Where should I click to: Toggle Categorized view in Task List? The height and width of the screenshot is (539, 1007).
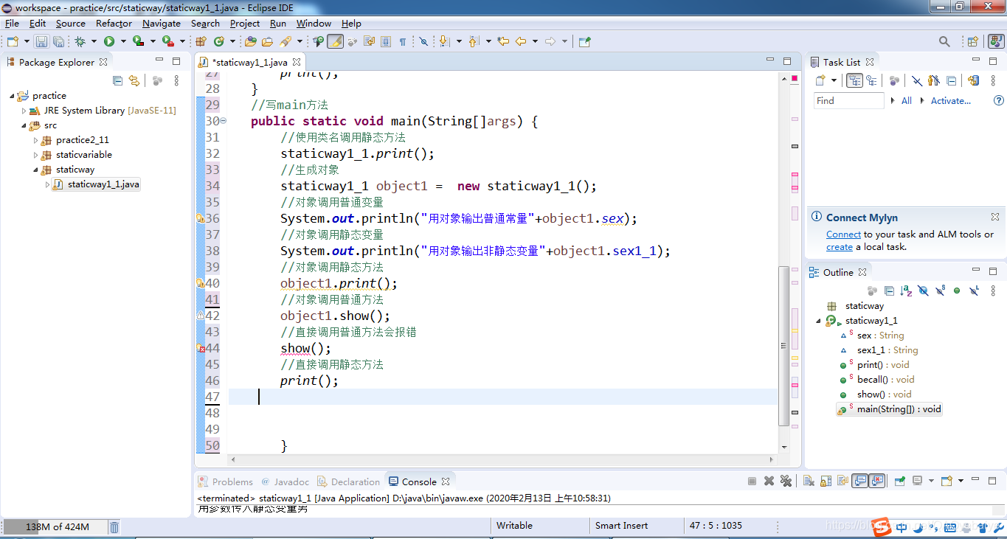[x=855, y=81]
